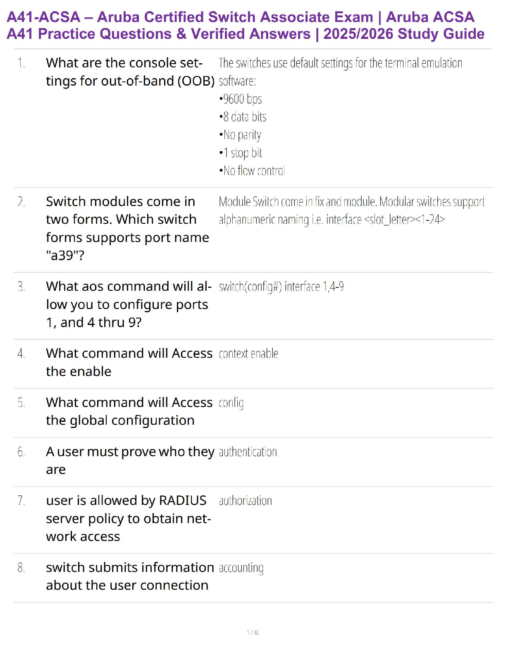Click question 5 about global configuration

click(129, 411)
